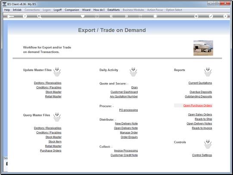Click hands icon beside Update Master Files

[x=57, y=72]
